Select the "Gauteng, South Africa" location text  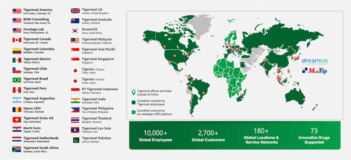click(x=35, y=151)
